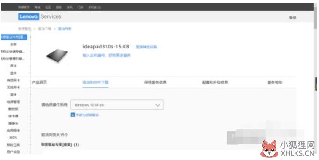Click the blue 专家为您装驱动 download icon
Image resolution: width=319 pixels, height=160 pixels.
tap(73, 115)
